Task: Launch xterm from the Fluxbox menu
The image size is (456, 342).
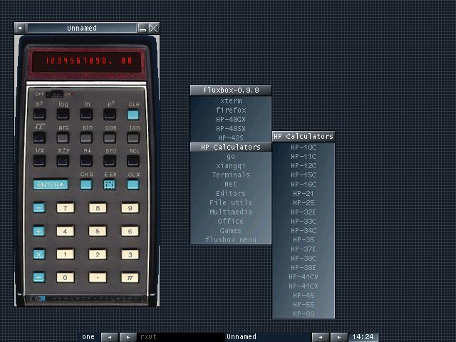Action: (x=231, y=101)
